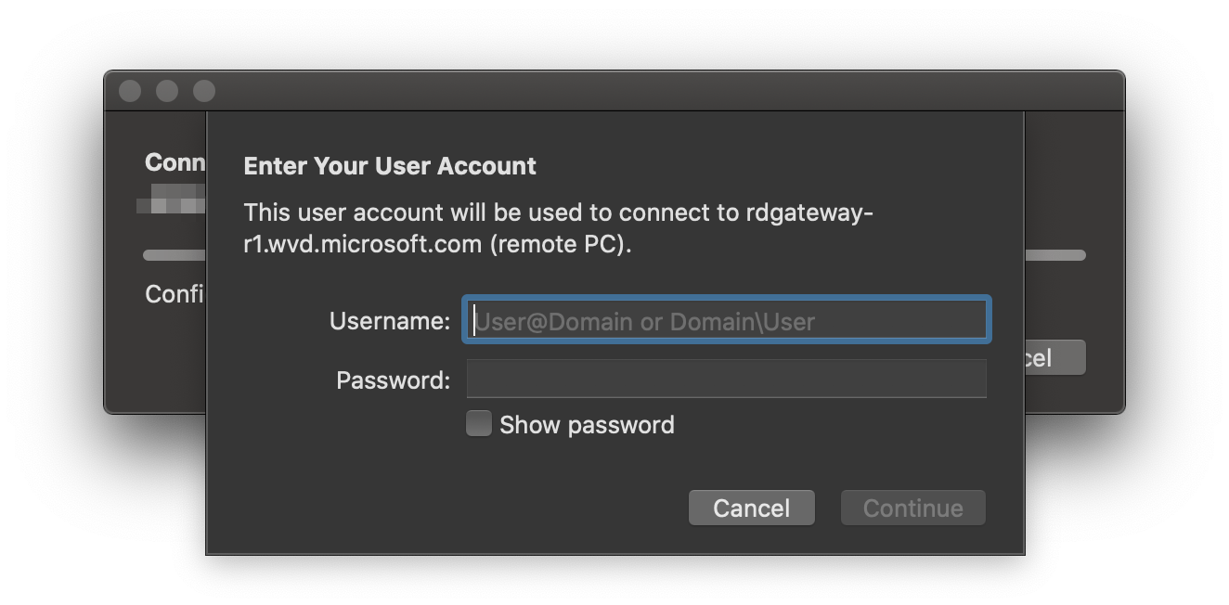Screen dimensions: 1229x605
Task: Click the partially hidden Cancel button behind the dialog
Action: coord(1056,357)
